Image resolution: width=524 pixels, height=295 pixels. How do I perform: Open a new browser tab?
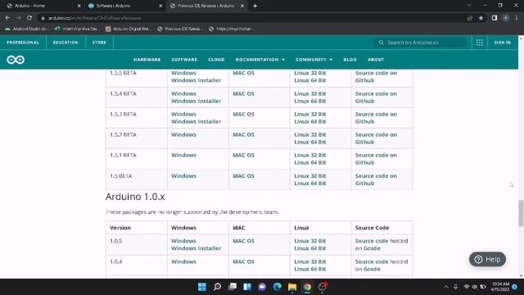tap(255, 6)
